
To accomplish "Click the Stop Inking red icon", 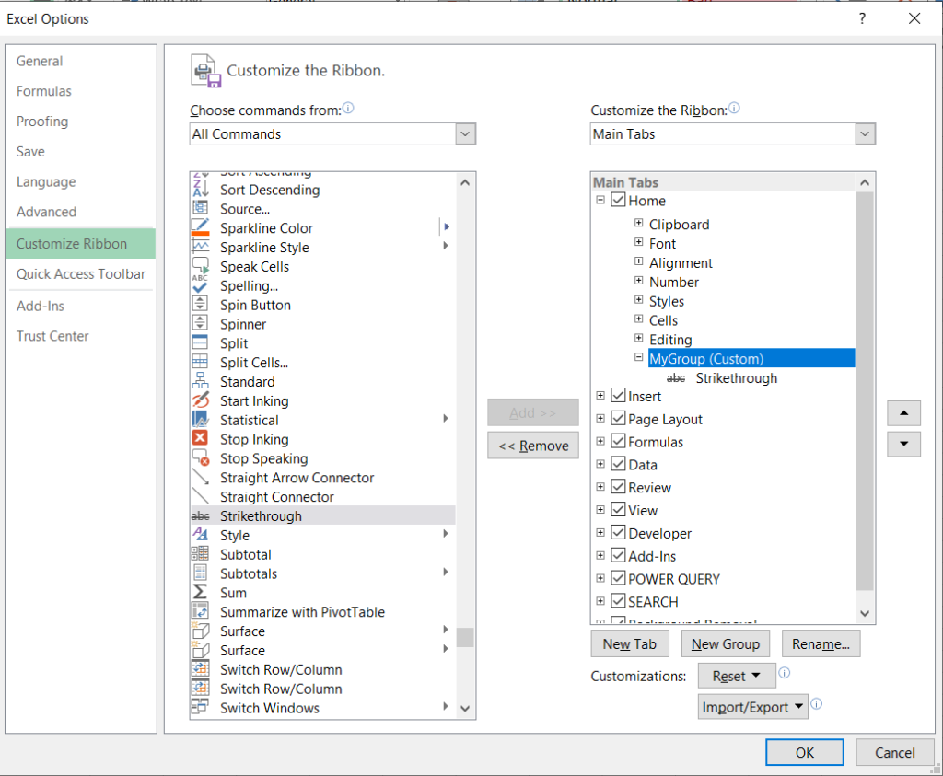I will (200, 440).
